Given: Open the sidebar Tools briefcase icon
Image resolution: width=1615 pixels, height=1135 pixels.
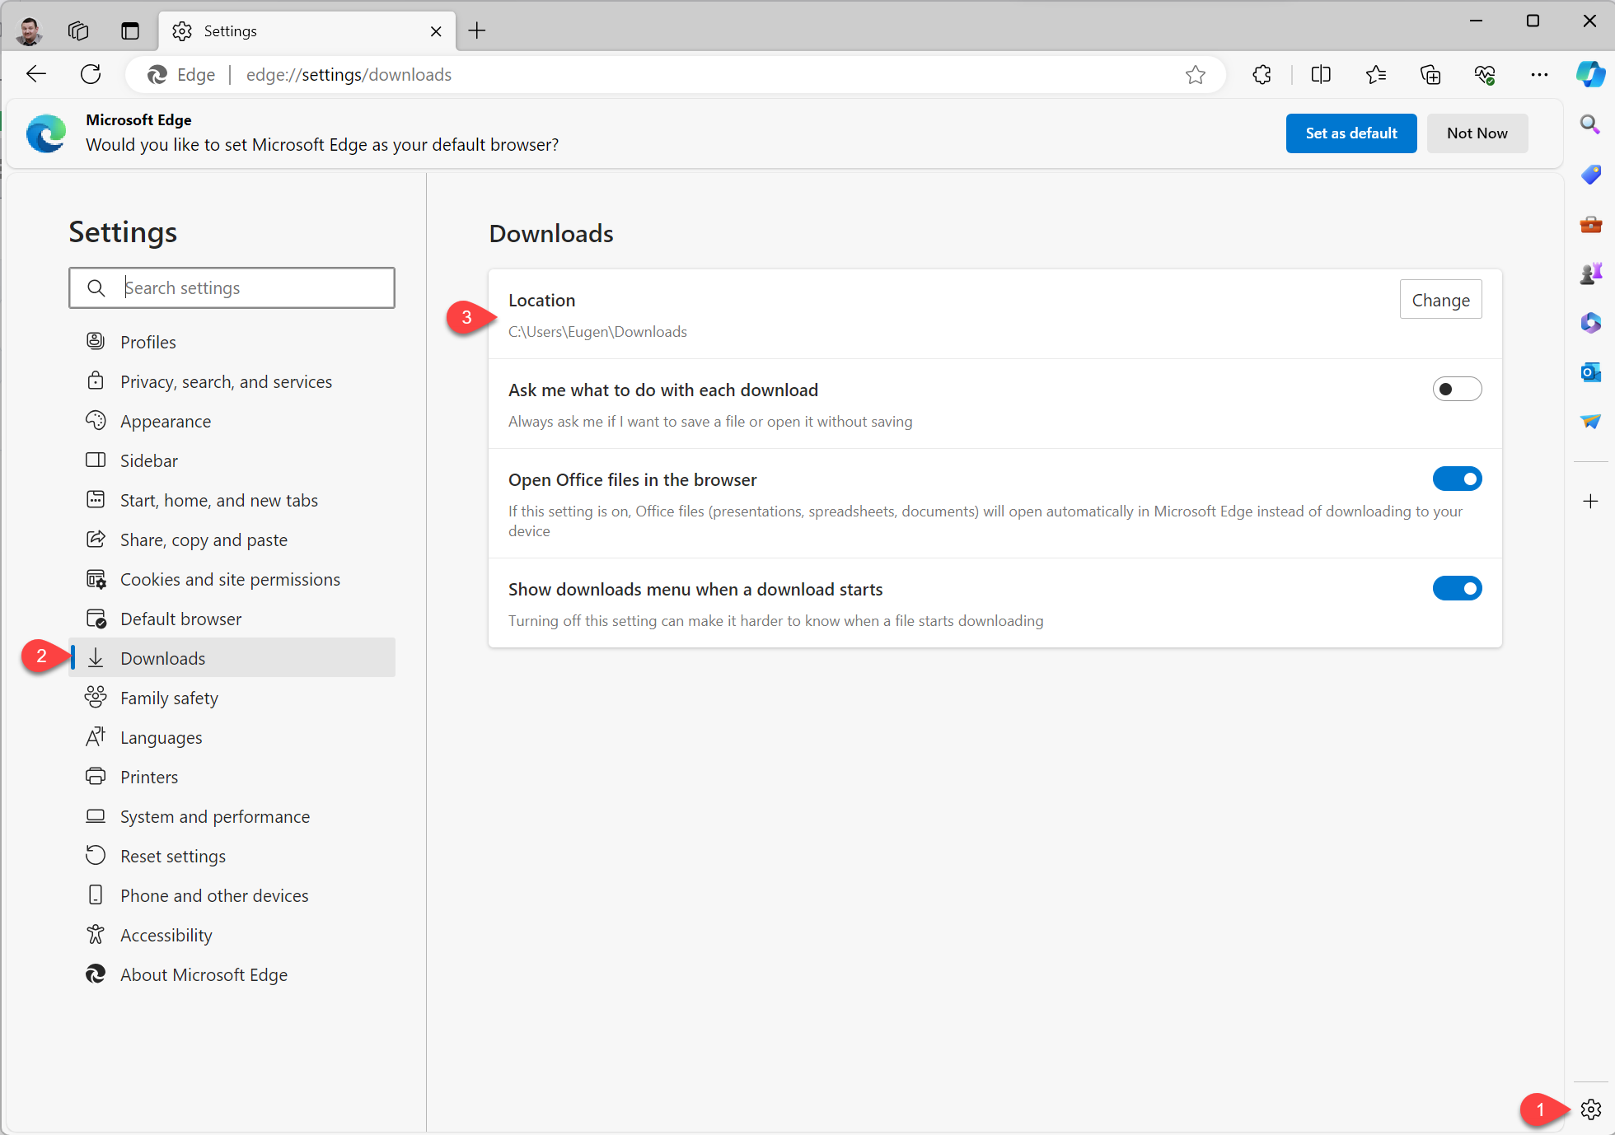Looking at the screenshot, I should (x=1590, y=223).
